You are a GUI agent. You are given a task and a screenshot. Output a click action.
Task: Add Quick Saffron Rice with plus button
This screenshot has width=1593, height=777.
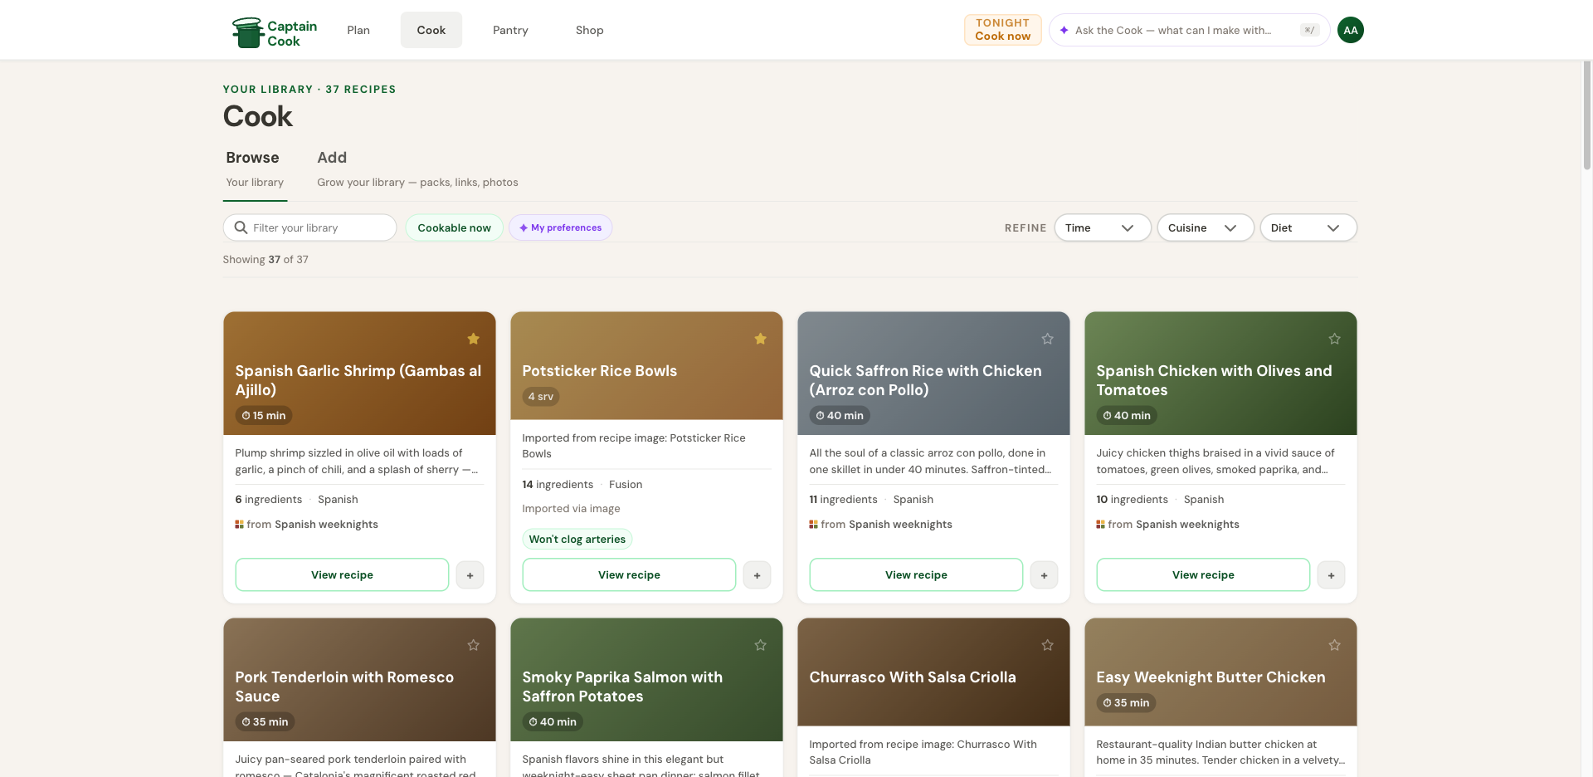[x=1044, y=575]
